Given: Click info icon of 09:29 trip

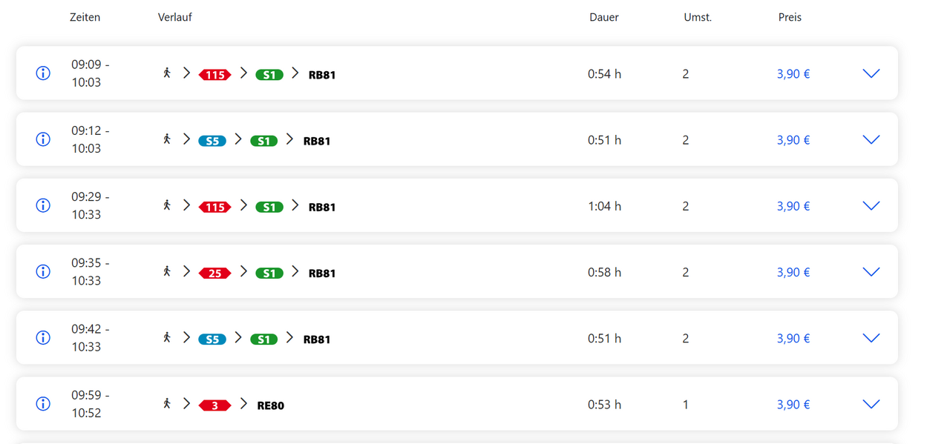Looking at the screenshot, I should tap(43, 205).
